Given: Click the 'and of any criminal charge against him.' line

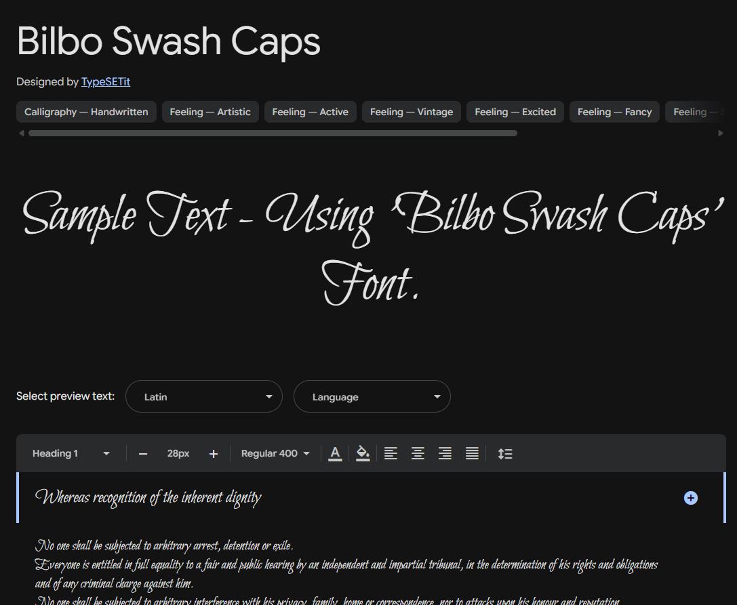Looking at the screenshot, I should click(x=114, y=584).
